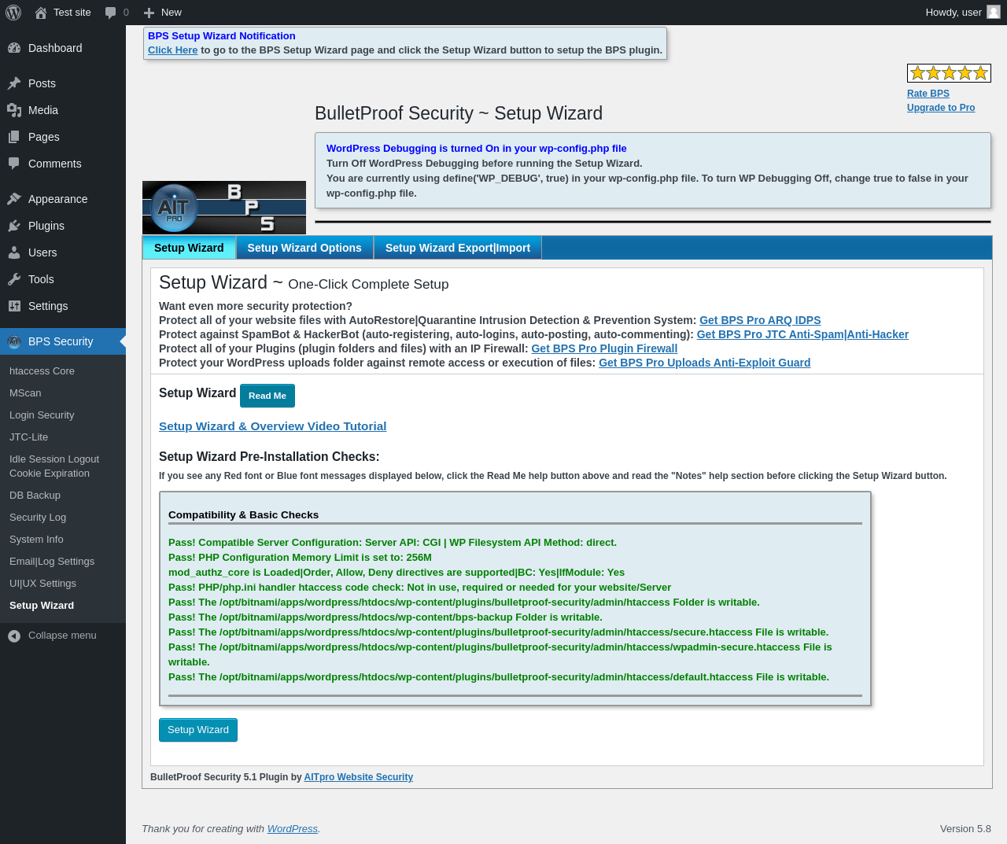Click the Users person icon
Screen dimensions: 1007x844
tap(14, 252)
